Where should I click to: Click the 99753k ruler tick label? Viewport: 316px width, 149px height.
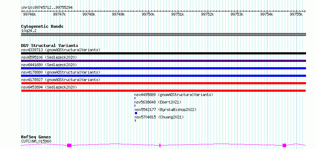[237, 14]
